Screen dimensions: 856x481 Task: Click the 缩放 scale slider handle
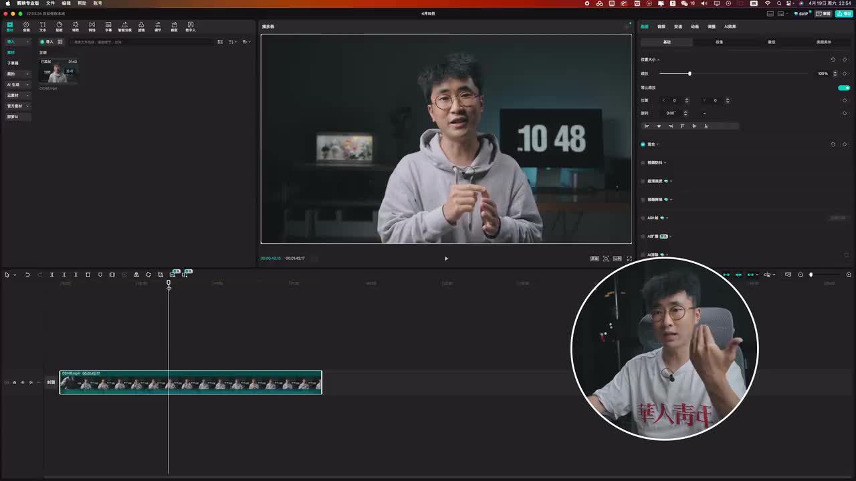[x=689, y=73]
